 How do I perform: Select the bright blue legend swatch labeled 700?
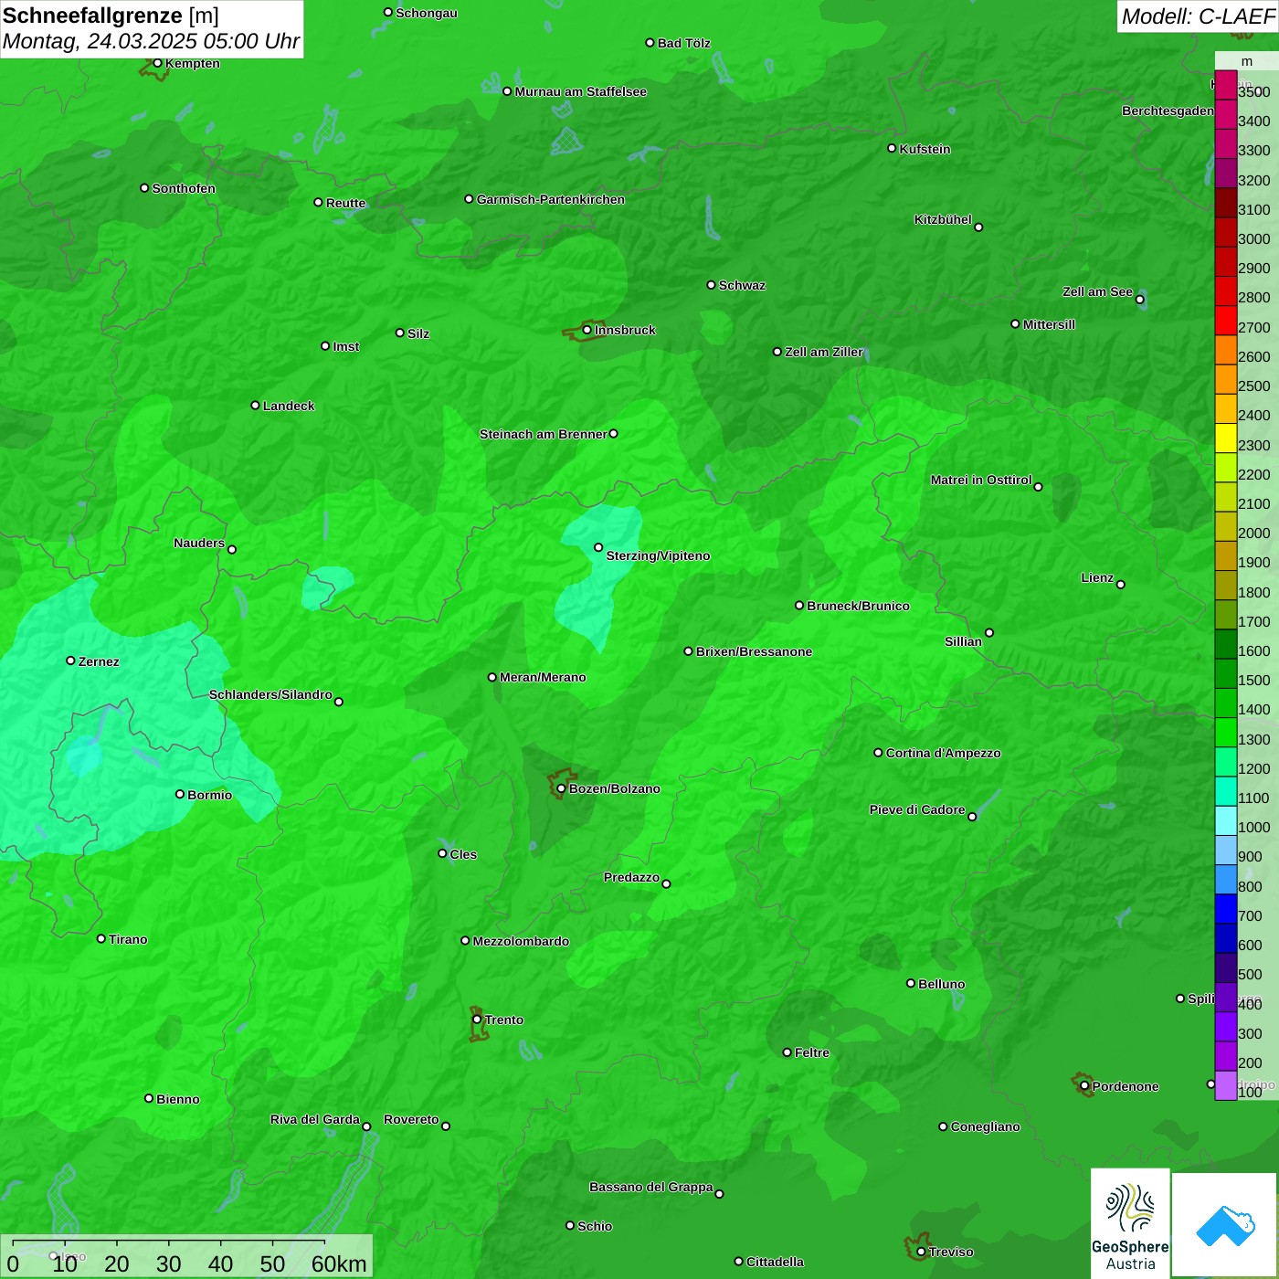[1225, 909]
